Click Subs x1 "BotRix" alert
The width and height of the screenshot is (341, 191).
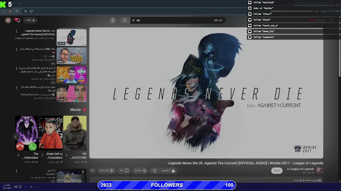pos(294,8)
